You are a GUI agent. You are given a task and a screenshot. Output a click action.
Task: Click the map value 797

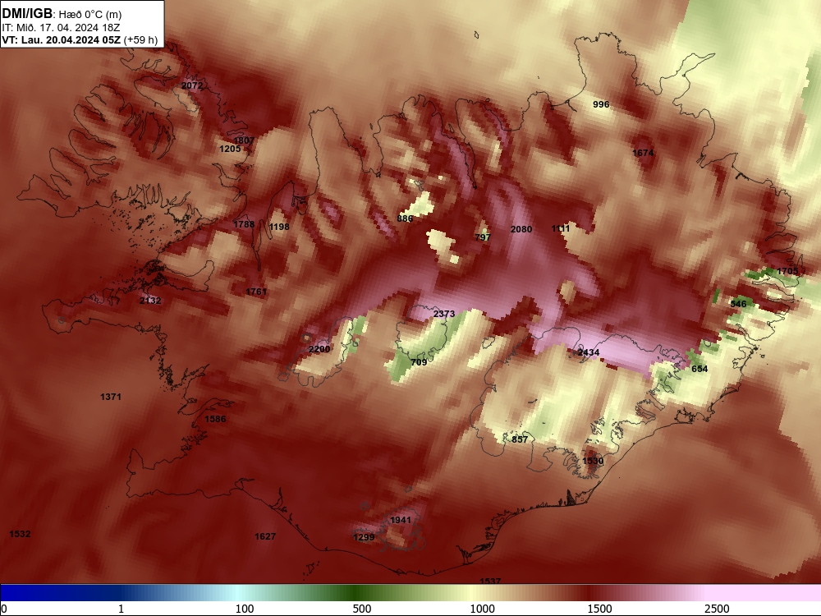[x=483, y=237]
